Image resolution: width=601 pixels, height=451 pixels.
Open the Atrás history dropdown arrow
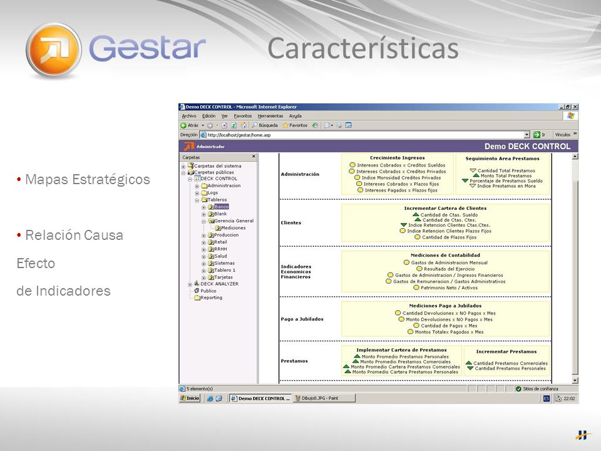pyautogui.click(x=203, y=125)
